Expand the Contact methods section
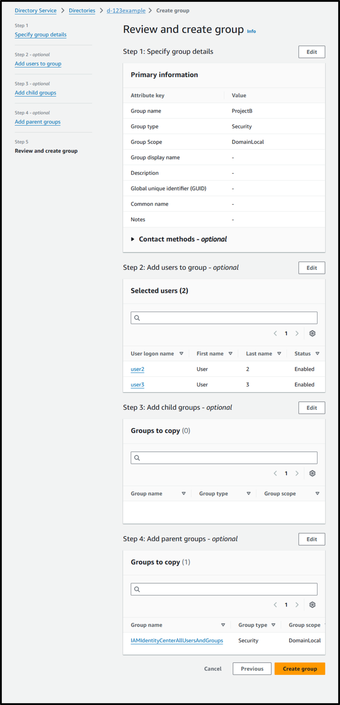The image size is (340, 705). tap(133, 239)
